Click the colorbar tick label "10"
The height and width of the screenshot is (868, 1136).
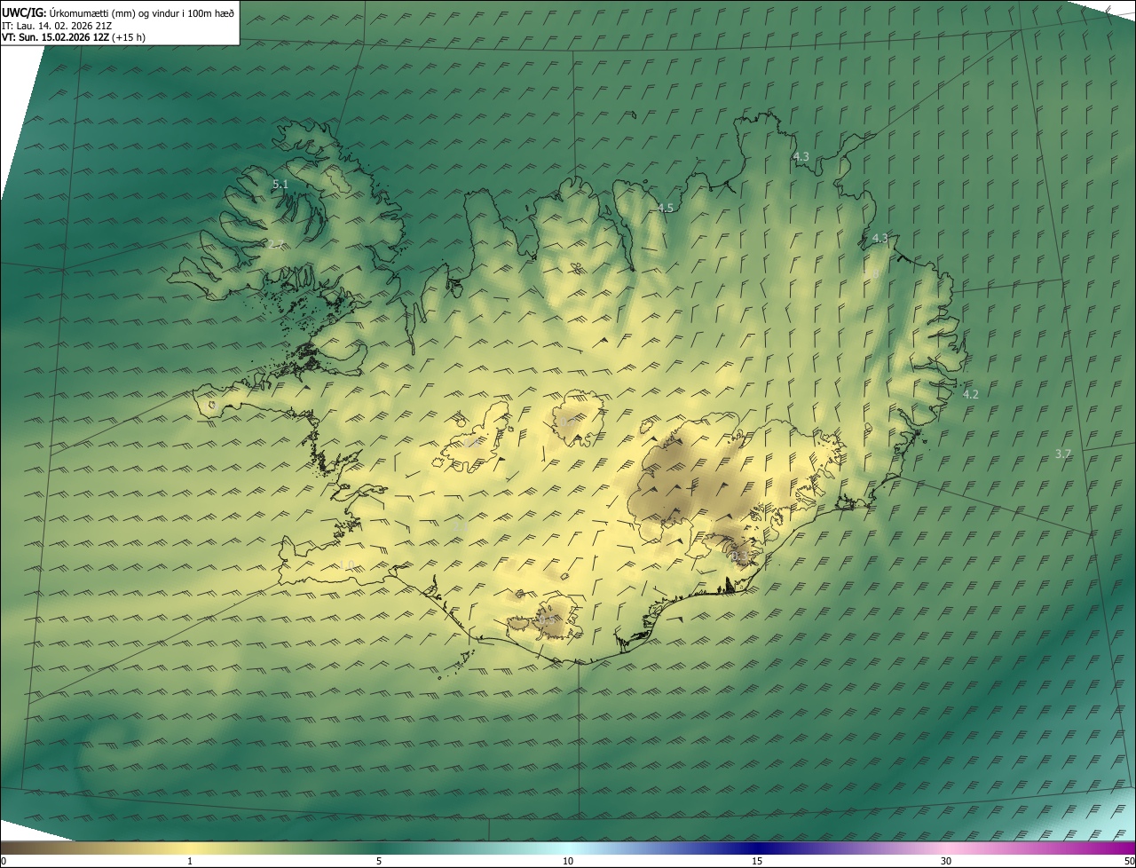568,861
